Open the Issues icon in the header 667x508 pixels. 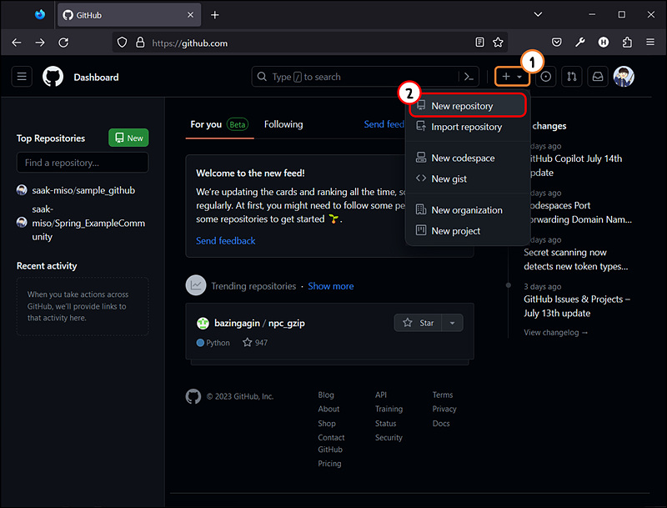pos(546,77)
